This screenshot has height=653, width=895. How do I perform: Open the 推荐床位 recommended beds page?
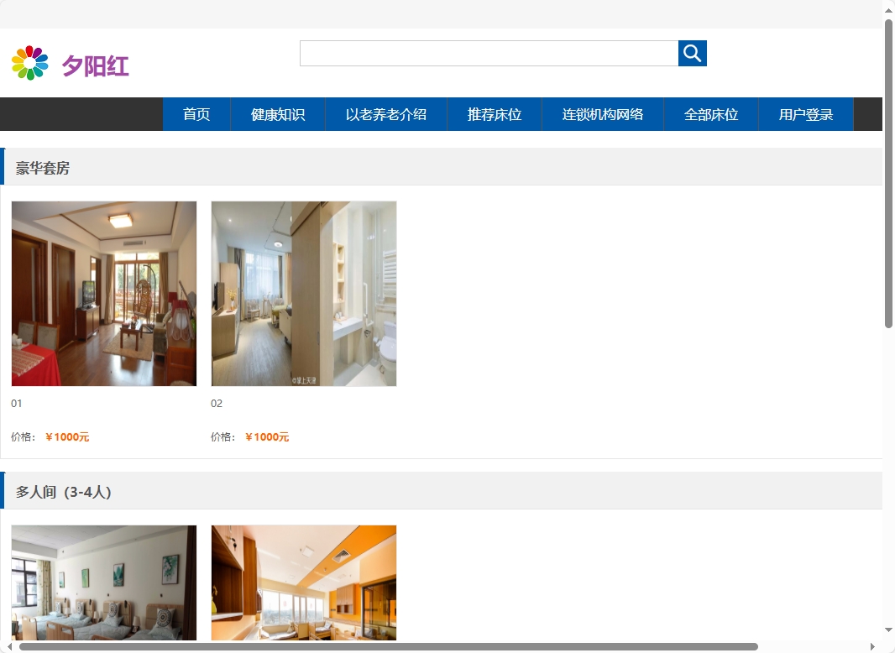494,114
